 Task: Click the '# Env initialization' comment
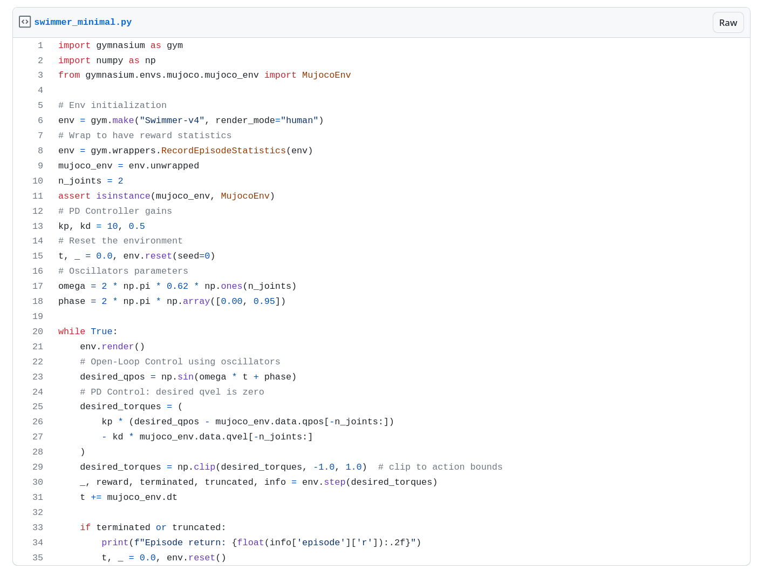coord(112,105)
